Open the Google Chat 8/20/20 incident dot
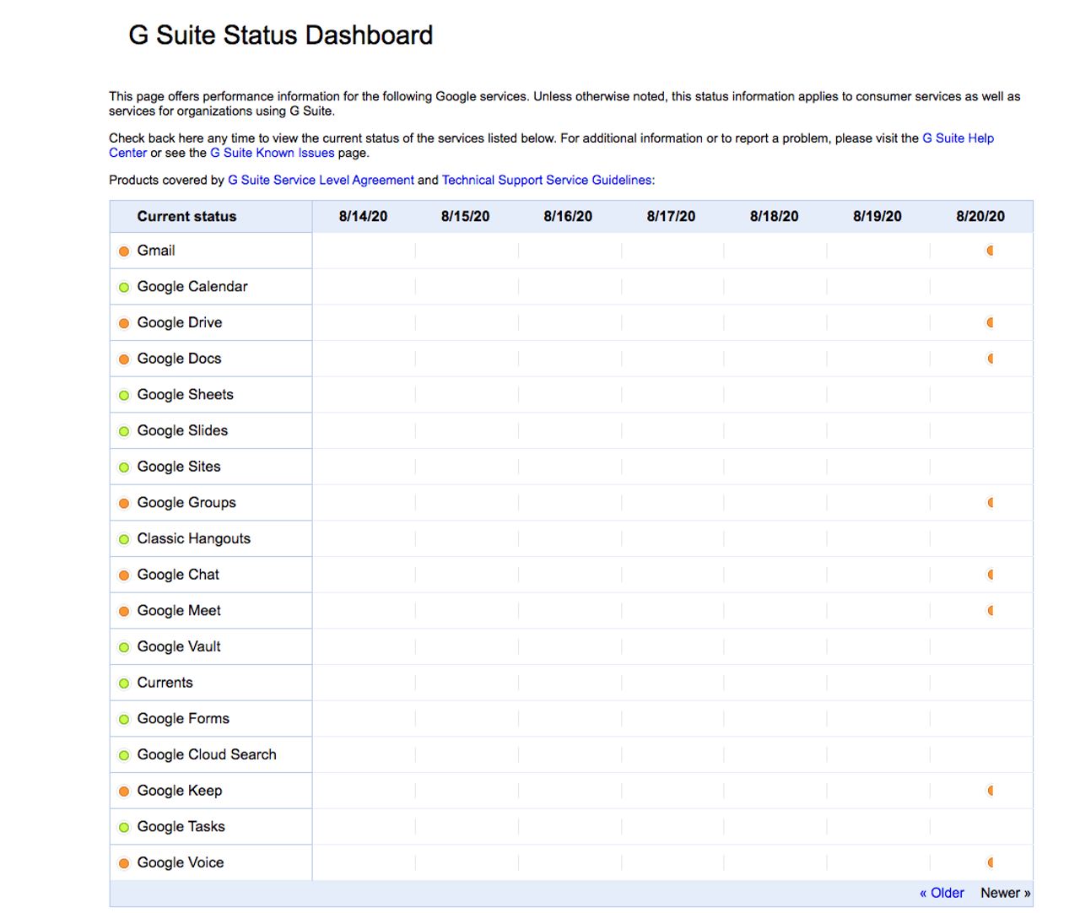Image resolution: width=1080 pixels, height=913 pixels. tap(991, 575)
